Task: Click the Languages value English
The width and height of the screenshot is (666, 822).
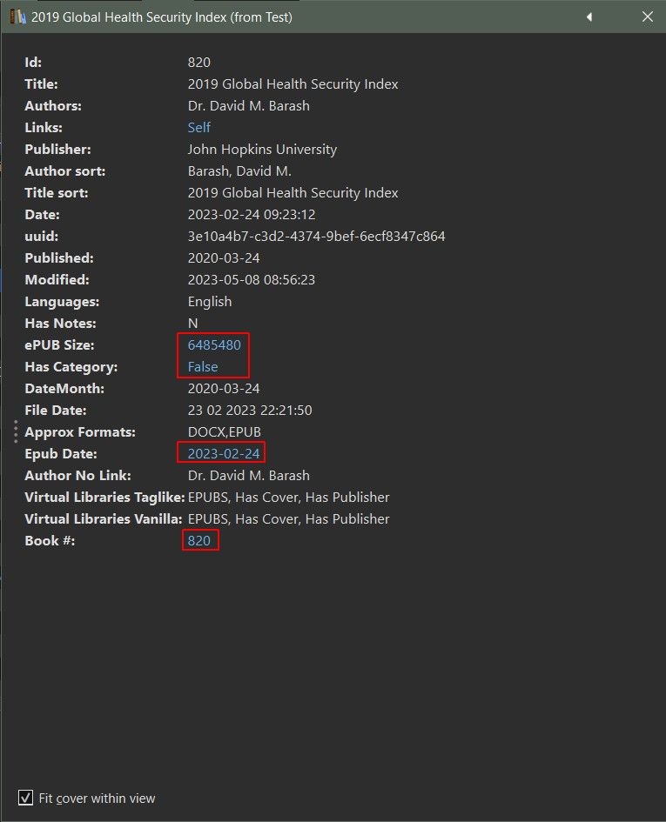Action: point(210,302)
